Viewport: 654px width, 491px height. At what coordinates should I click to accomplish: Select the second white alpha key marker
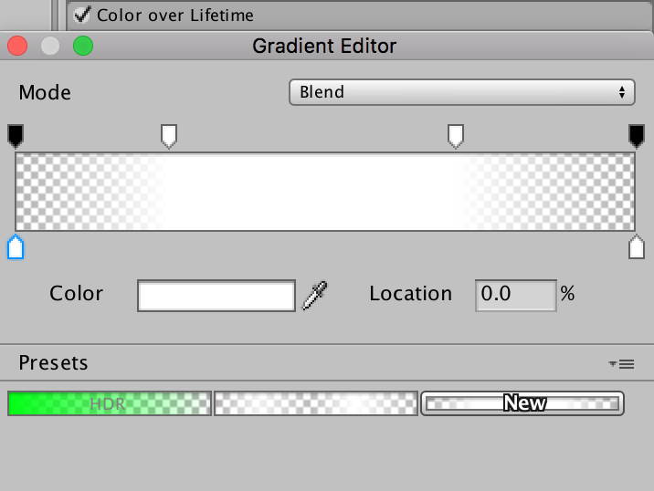coord(456,136)
